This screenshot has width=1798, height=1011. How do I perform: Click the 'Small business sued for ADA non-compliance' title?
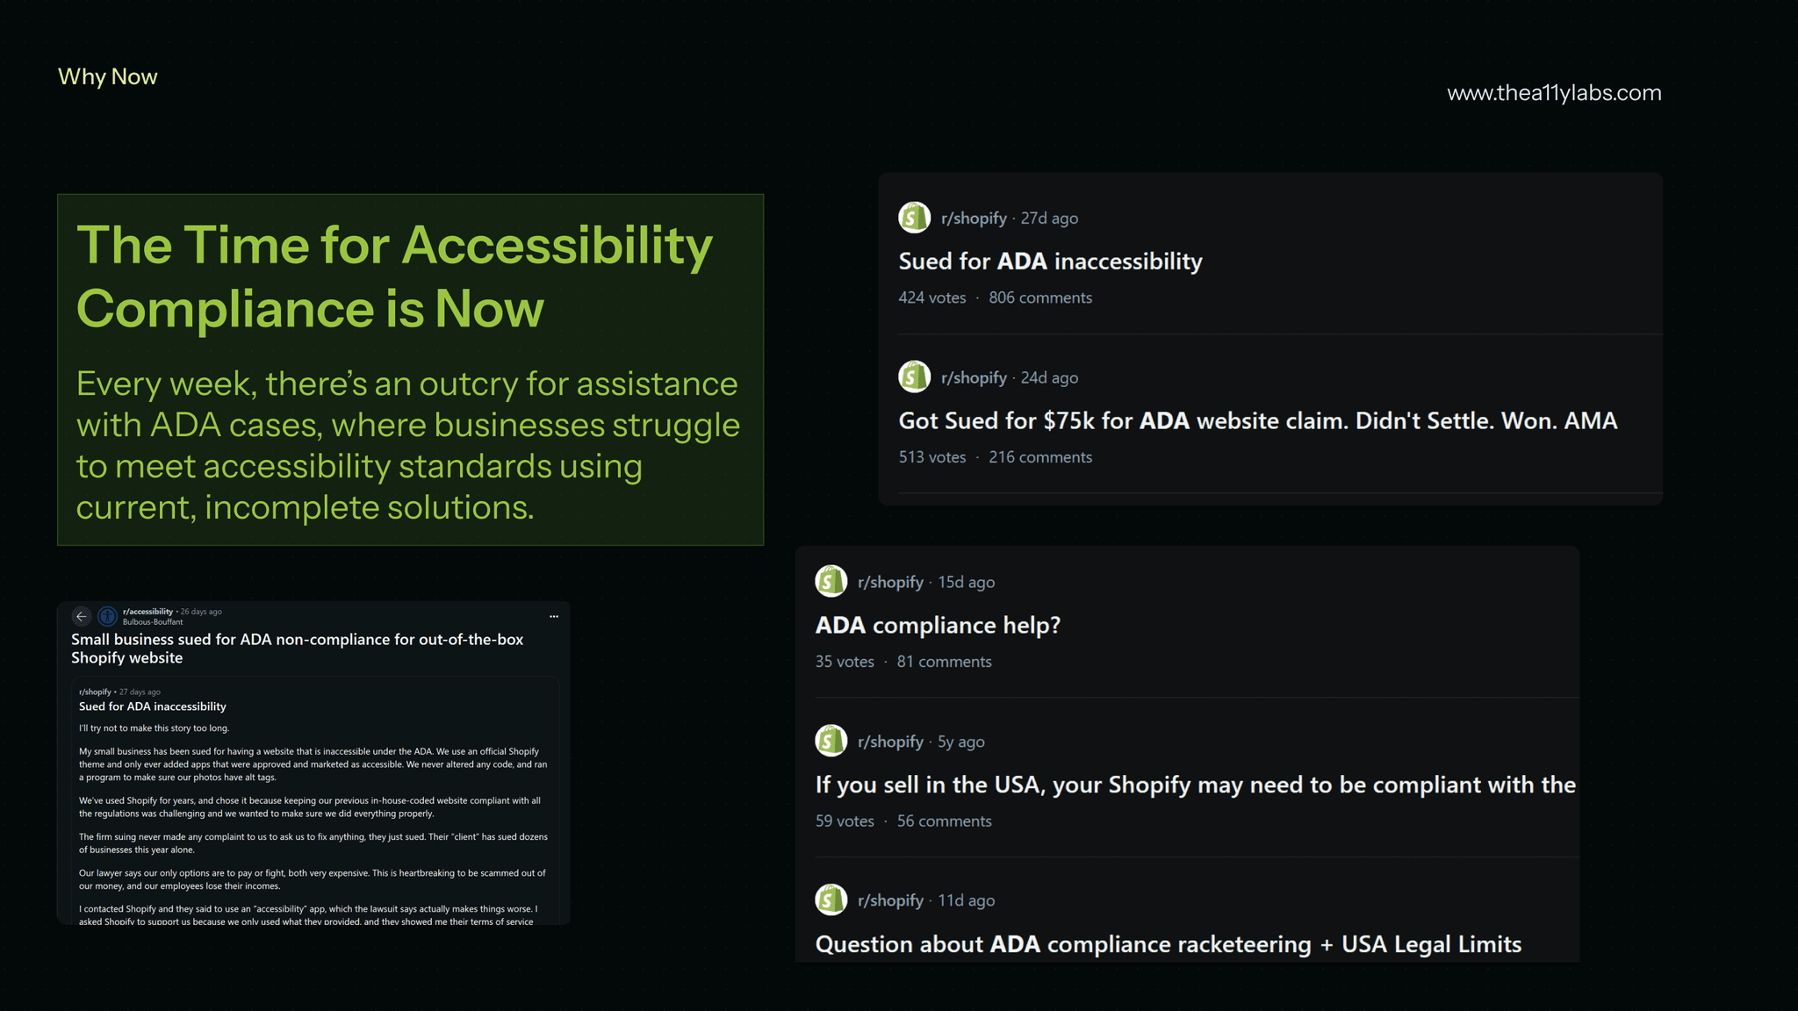click(x=297, y=649)
